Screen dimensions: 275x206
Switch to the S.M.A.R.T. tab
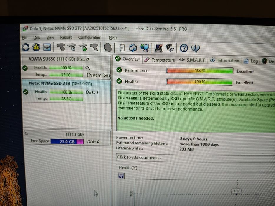click(192, 60)
